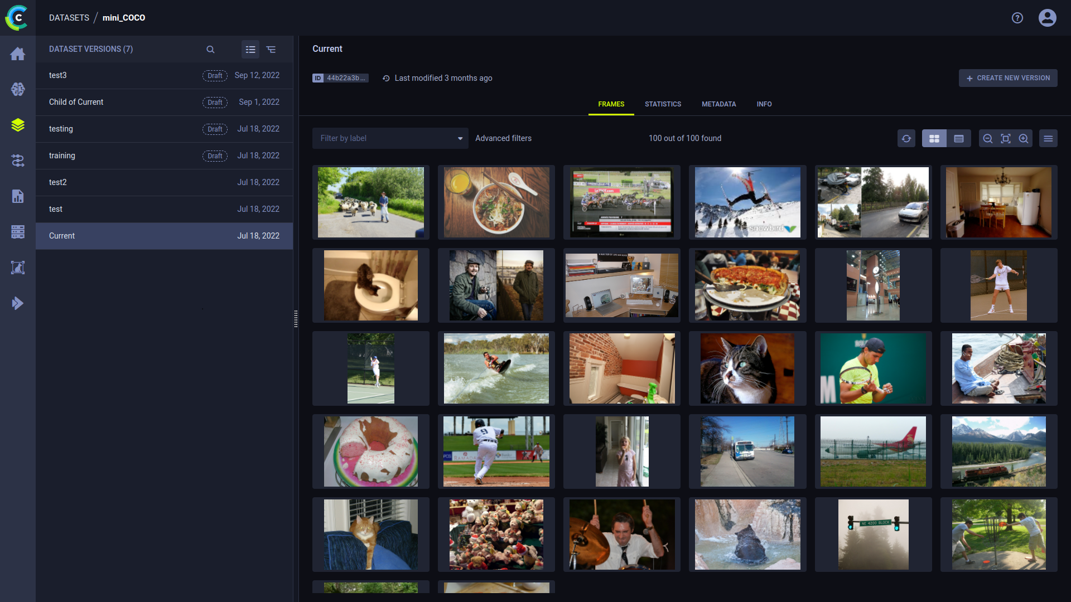Open the search in Dataset Versions panel
Viewport: 1071px width, 602px height.
click(210, 49)
